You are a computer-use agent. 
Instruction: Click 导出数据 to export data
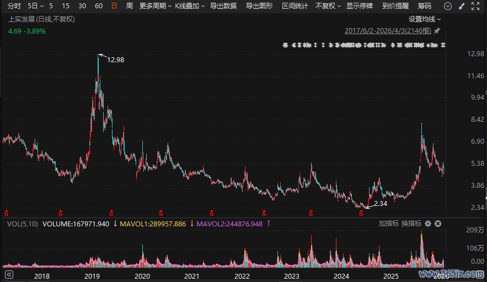tap(223, 6)
